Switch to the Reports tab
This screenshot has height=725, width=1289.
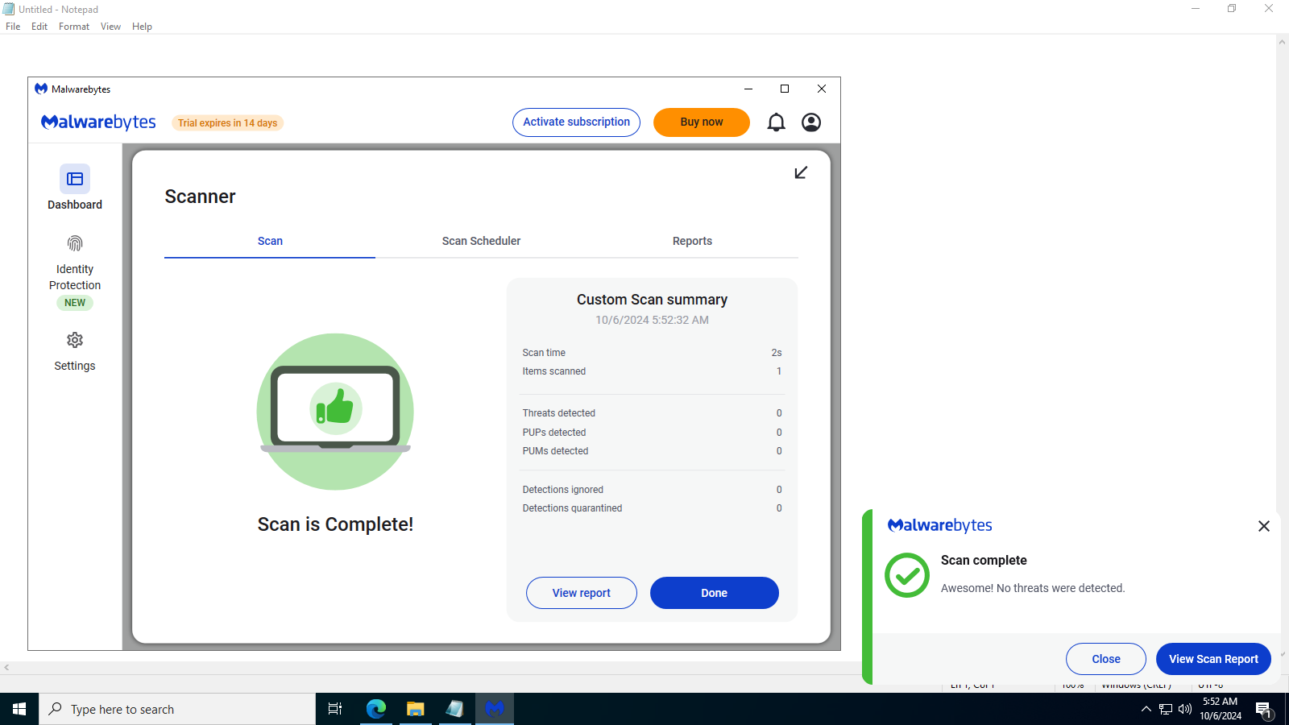[x=692, y=241]
